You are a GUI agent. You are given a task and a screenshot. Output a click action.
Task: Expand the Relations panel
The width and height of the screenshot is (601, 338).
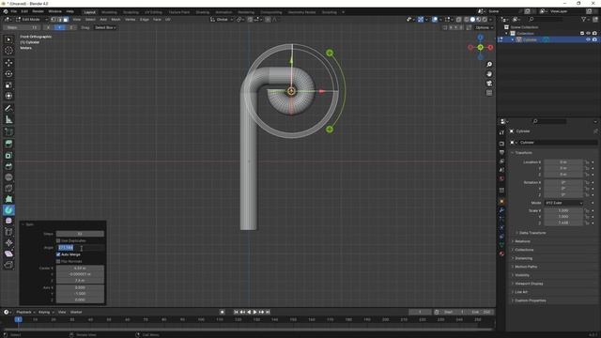coord(522,241)
